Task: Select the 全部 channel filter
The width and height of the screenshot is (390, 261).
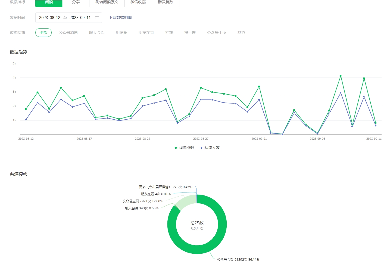Action: (43, 33)
